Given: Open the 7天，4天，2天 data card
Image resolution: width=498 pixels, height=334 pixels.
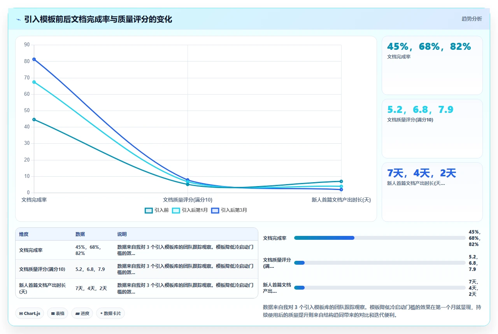Looking at the screenshot, I should coord(432,192).
